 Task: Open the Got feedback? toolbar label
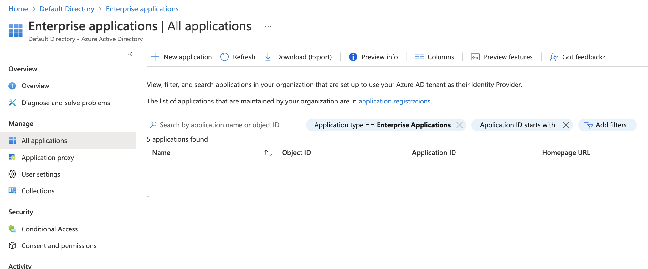[x=584, y=57]
